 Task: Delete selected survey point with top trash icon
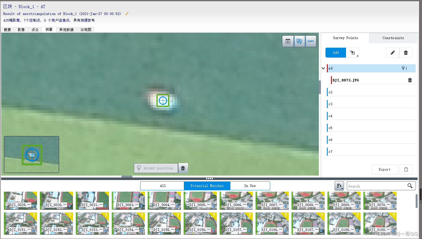pyautogui.click(x=406, y=53)
